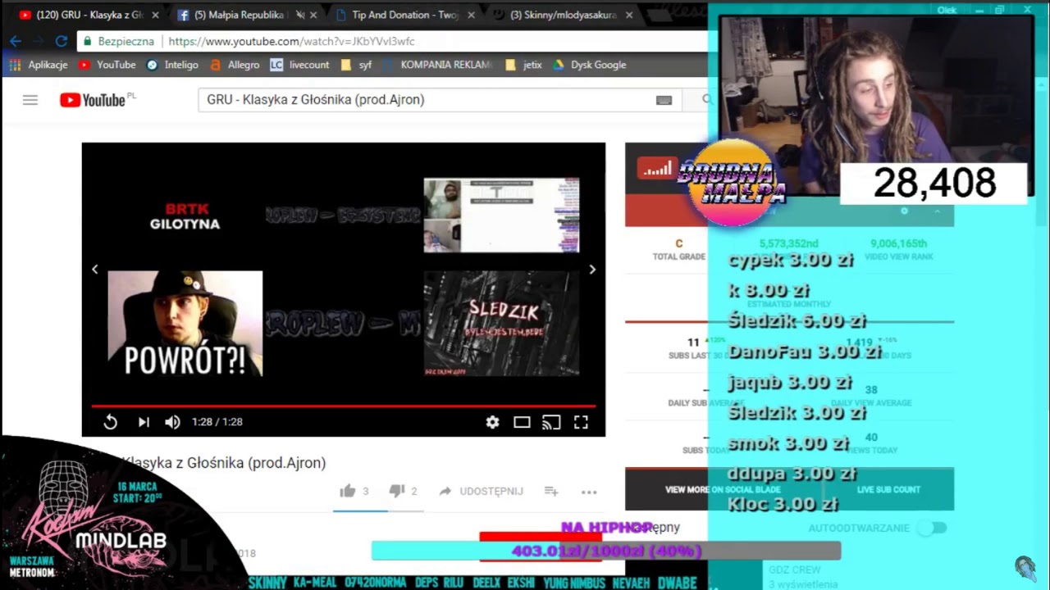Open video player settings gear
This screenshot has width=1050, height=590.
click(x=492, y=422)
